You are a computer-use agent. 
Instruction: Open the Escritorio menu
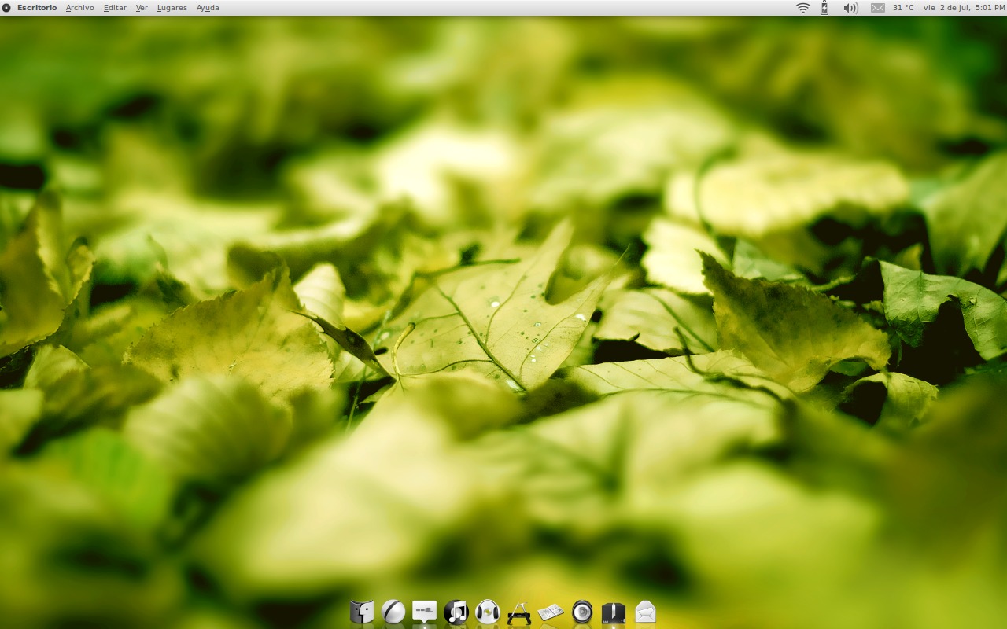37,8
